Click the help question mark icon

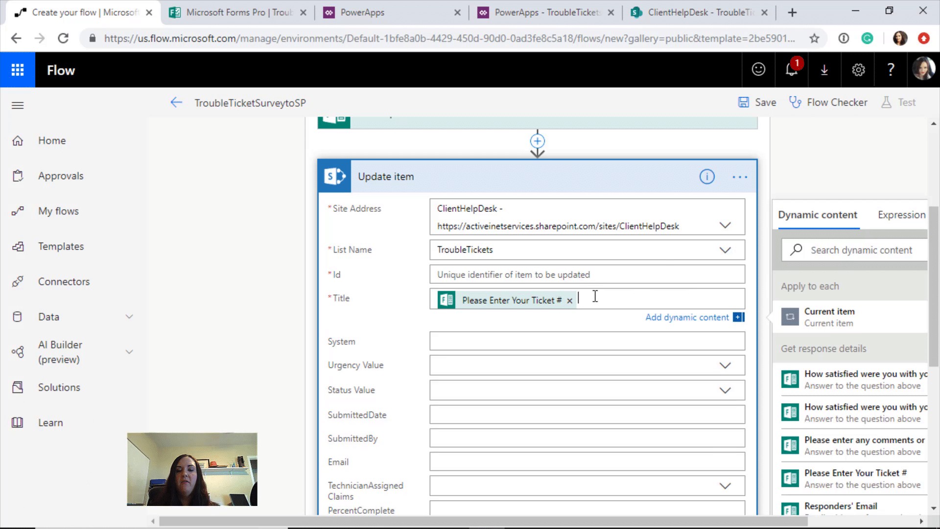[891, 70]
